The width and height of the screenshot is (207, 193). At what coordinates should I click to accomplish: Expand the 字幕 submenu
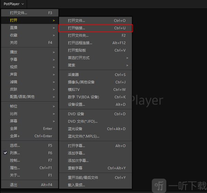[30, 59]
